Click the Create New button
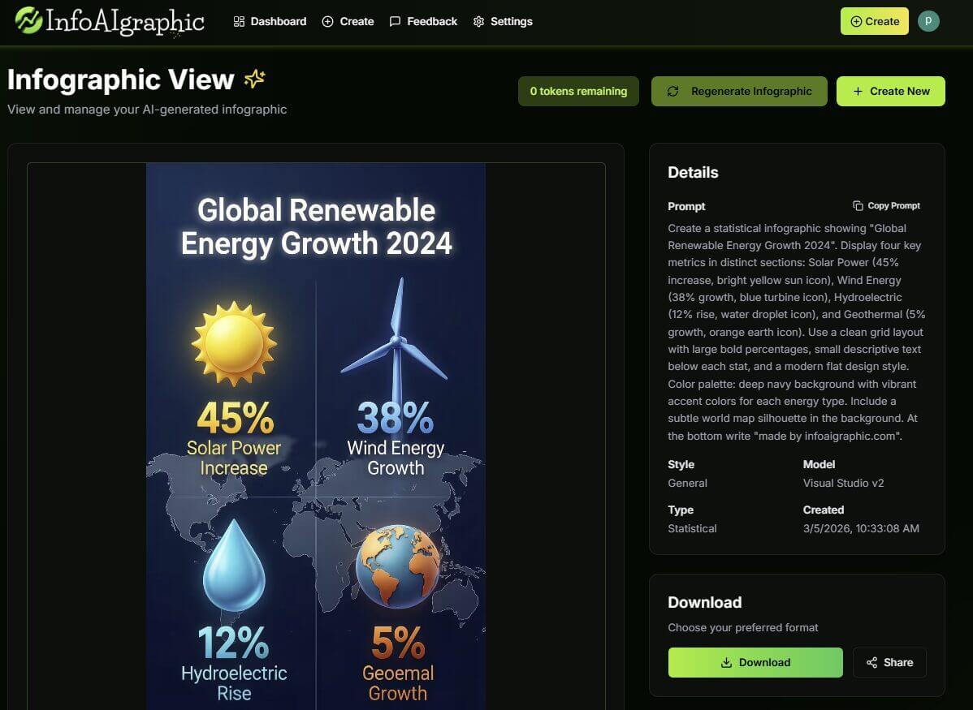The width and height of the screenshot is (973, 710). pos(891,92)
